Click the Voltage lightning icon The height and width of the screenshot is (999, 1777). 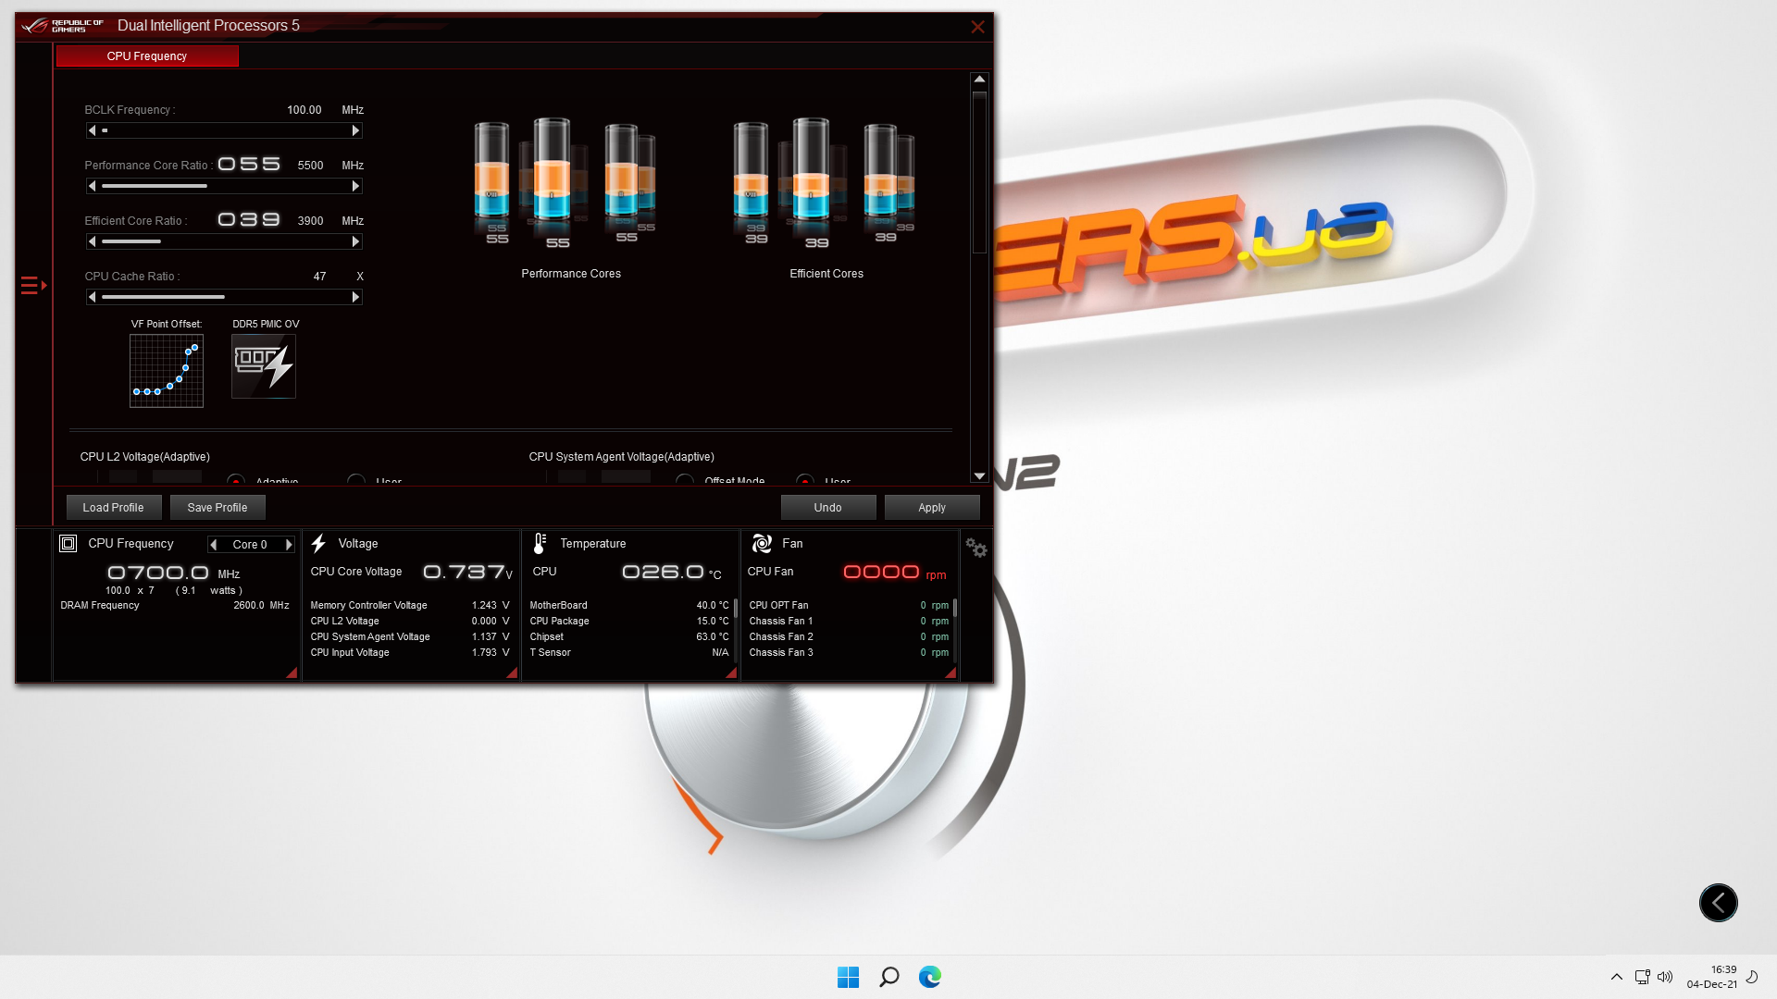pos(318,543)
